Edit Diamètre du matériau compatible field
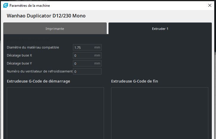 point(87,47)
